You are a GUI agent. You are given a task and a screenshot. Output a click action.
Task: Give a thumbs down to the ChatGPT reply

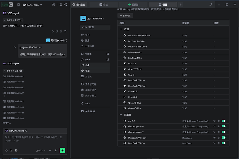click(57, 31)
